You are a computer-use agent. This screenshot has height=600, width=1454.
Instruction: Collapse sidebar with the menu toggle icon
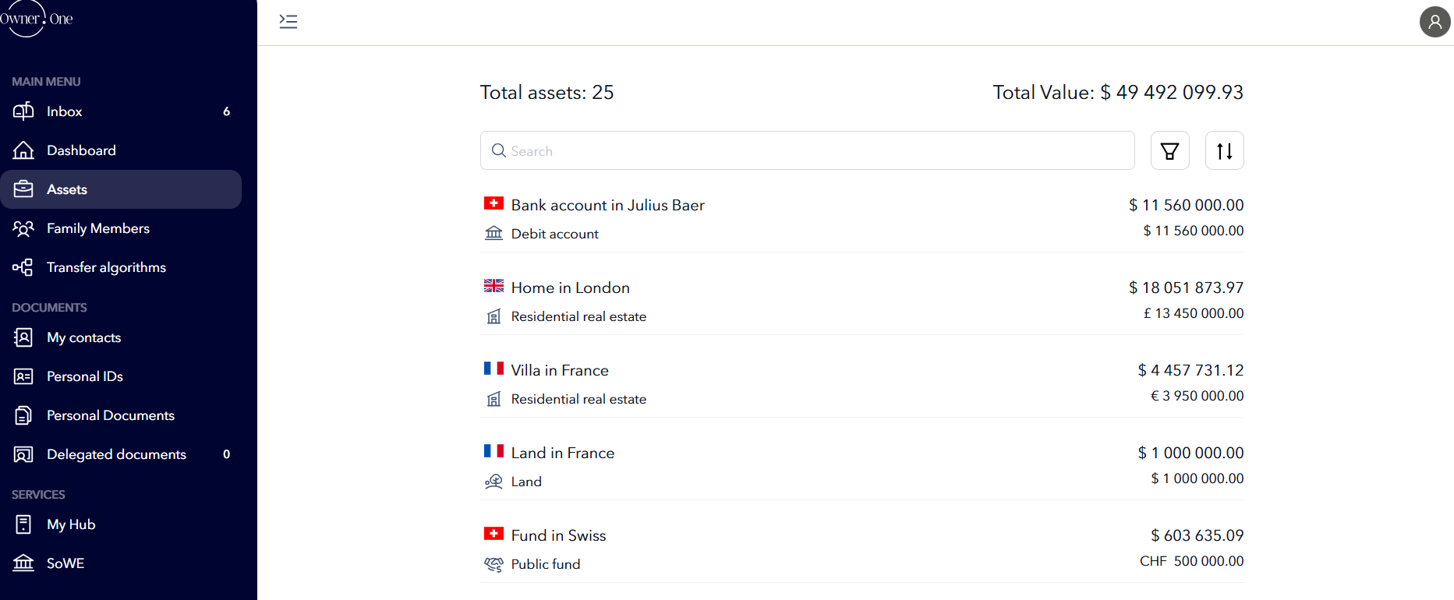(x=288, y=22)
